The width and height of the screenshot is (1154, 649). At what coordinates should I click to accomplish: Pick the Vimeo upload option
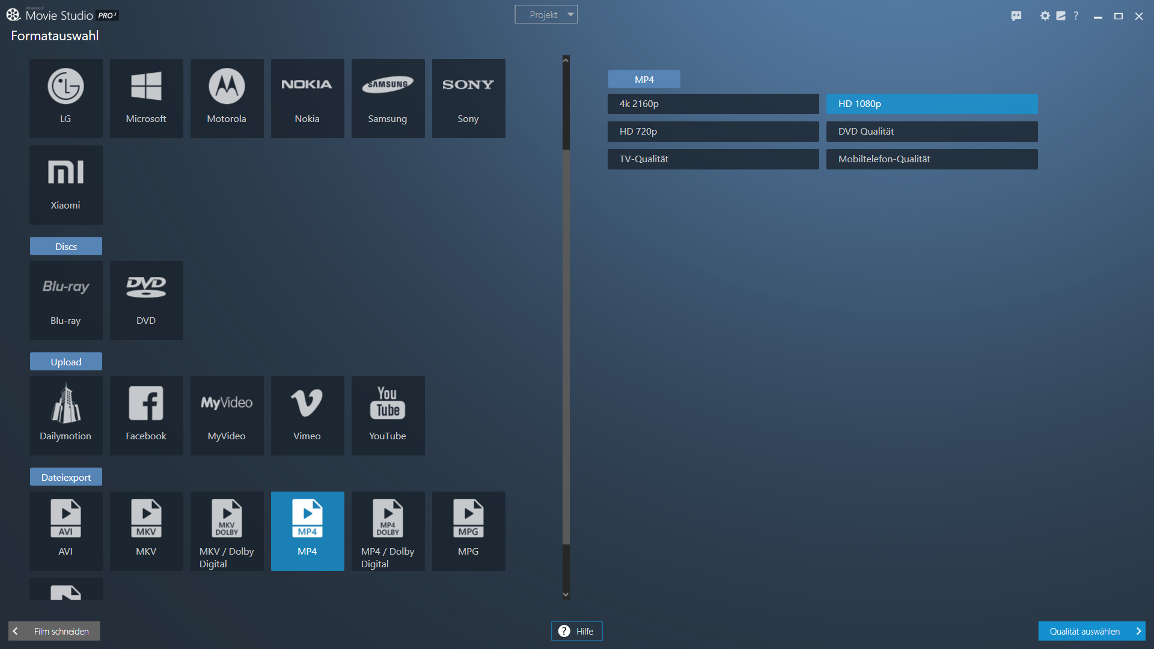[307, 415]
